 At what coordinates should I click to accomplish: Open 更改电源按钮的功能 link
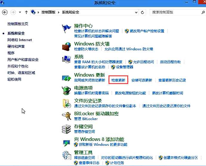pos(130,93)
